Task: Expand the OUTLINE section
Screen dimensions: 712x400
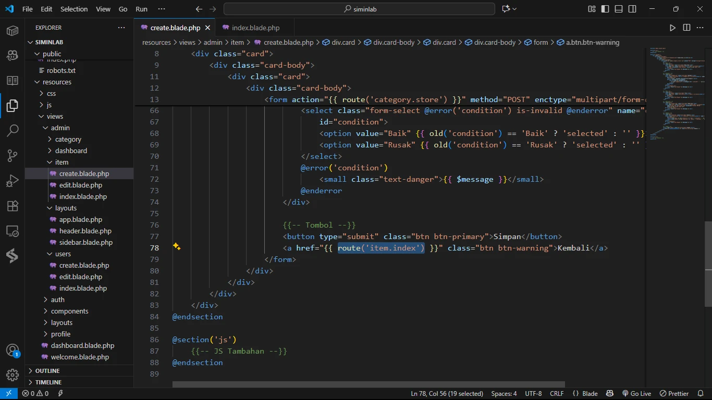Action: click(x=47, y=371)
